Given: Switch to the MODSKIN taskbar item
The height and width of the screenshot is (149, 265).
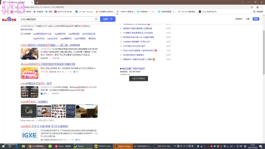Looking at the screenshot, I should [x=142, y=146].
